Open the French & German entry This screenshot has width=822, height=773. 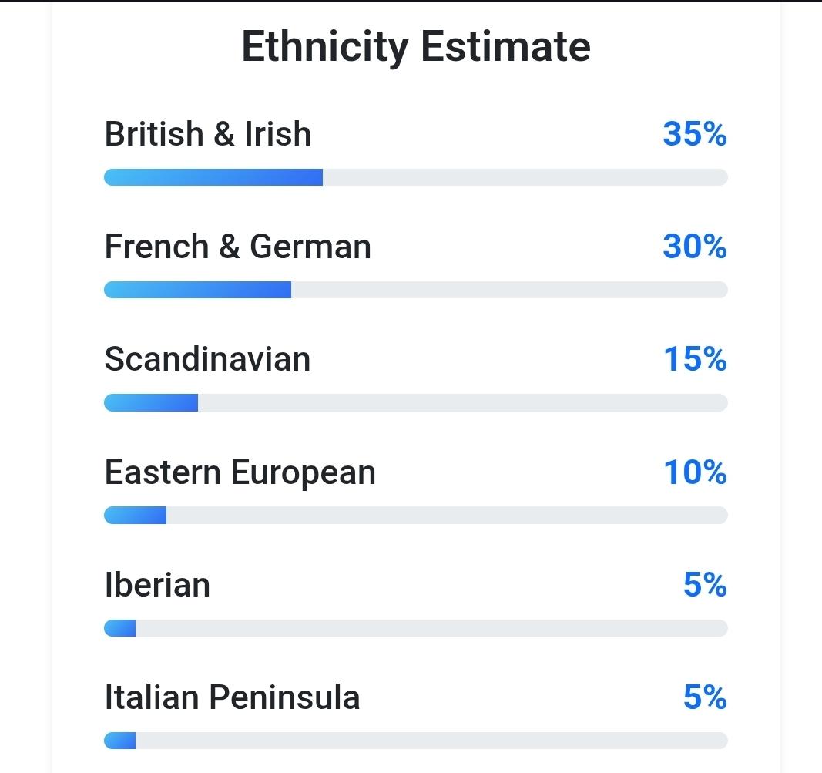pos(237,247)
